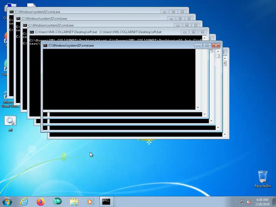
Task: Close the front cmd.exe window
Action: tap(216, 46)
